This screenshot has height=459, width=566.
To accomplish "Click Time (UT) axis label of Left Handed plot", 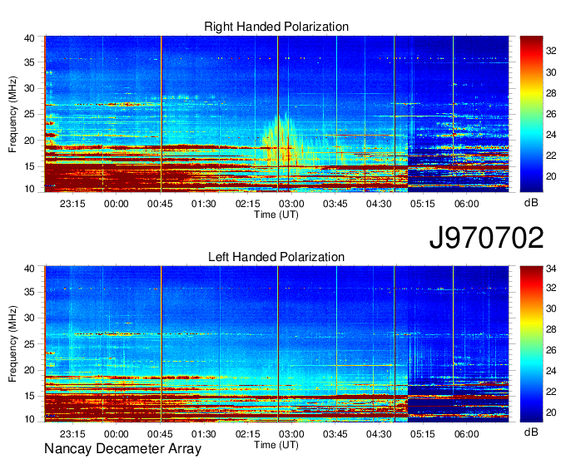I will pos(276,445).
